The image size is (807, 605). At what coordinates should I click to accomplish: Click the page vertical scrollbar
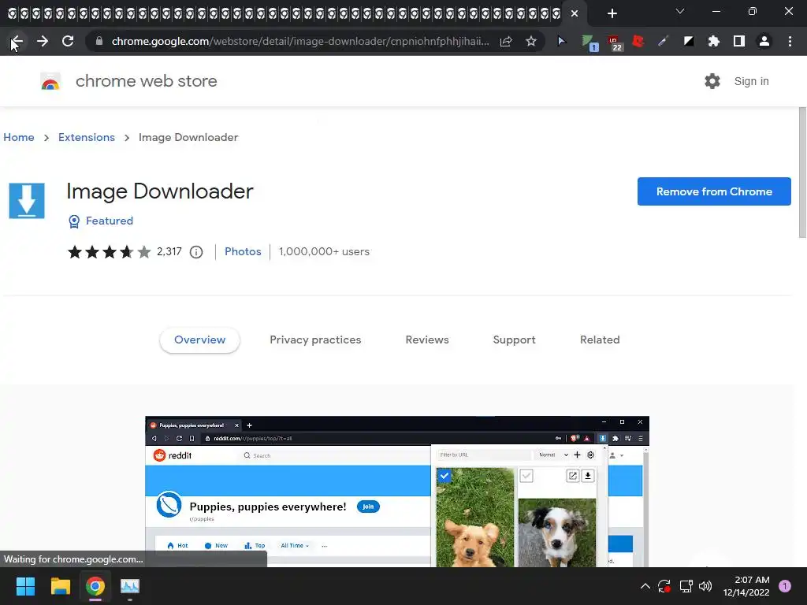point(802,173)
